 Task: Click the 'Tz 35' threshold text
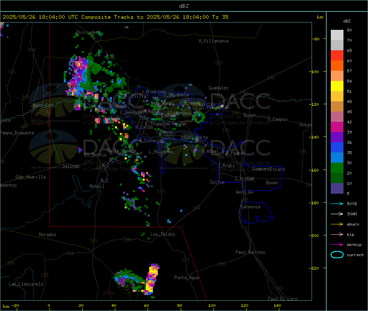coord(220,17)
